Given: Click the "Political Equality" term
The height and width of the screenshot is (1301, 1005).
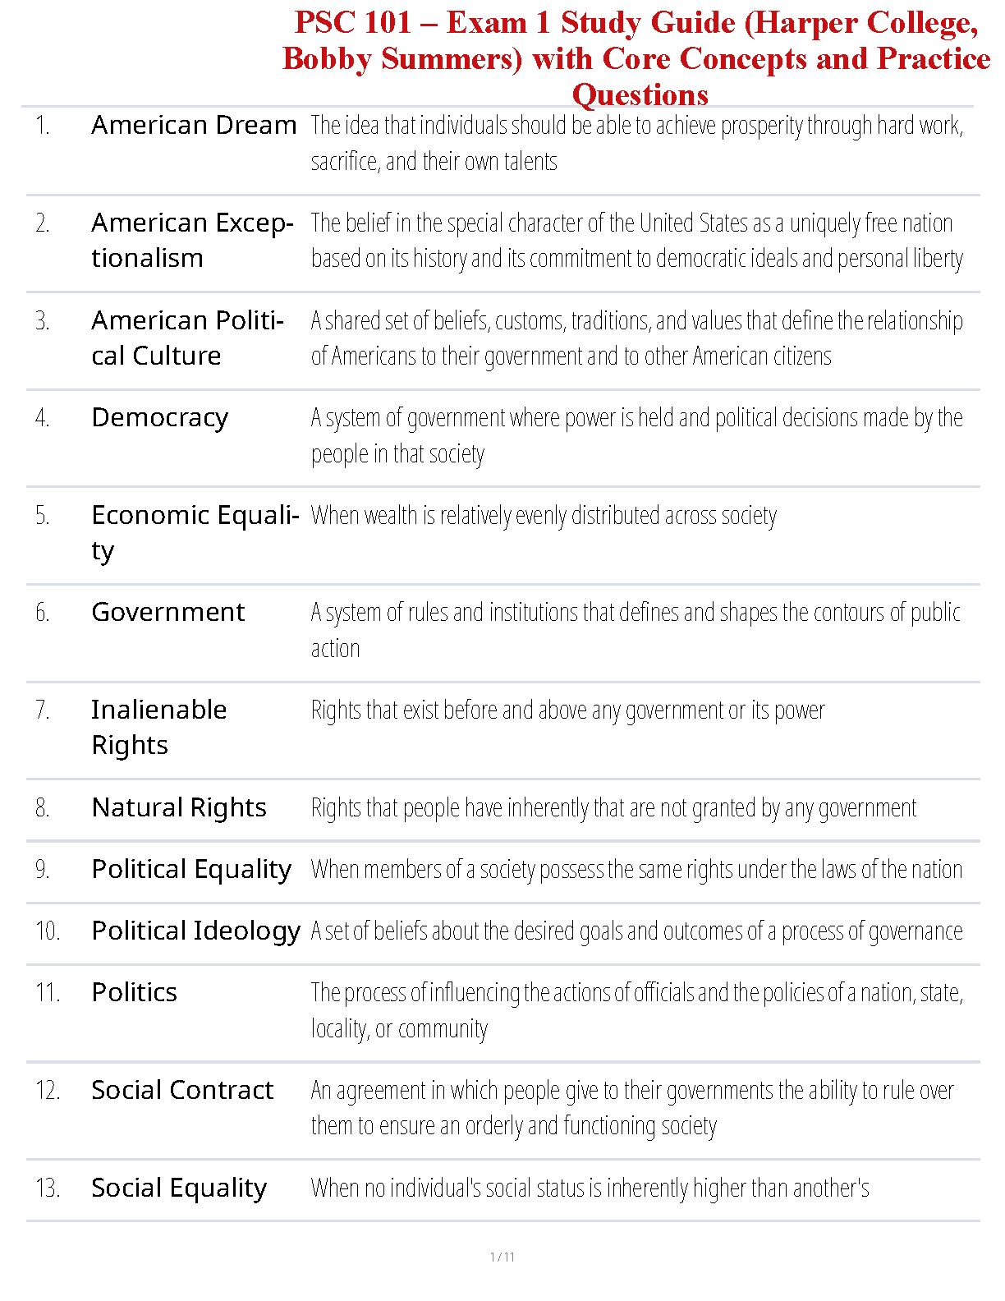Looking at the screenshot, I should tap(191, 870).
